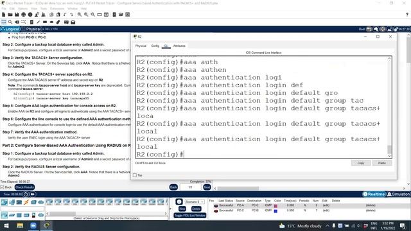Click the Power Cycle Devices clock icon

pos(26,194)
